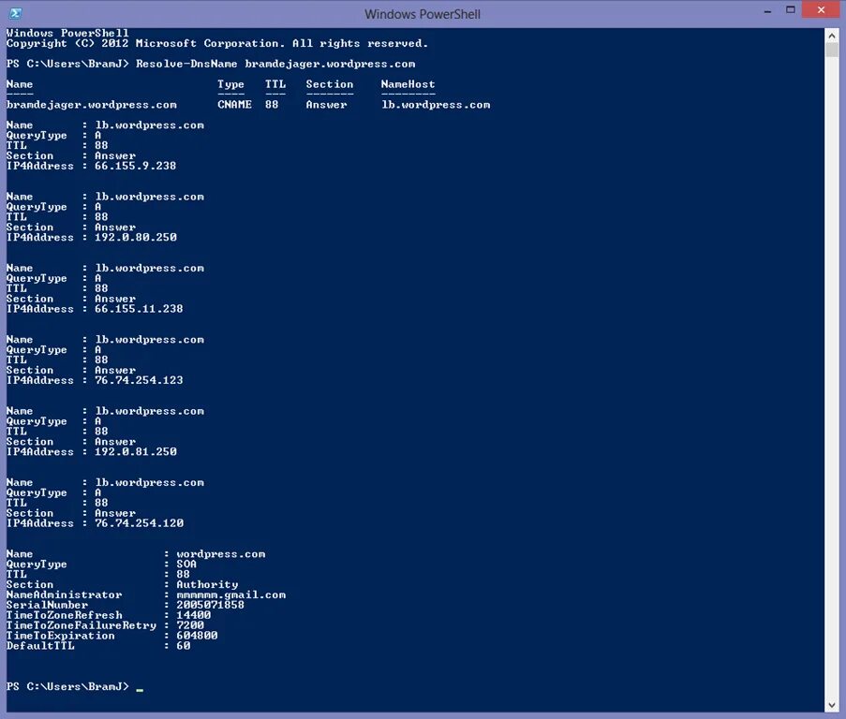Screen dimensions: 846x719
Task: Open the PowerShell system menu icon
Action: pos(16,13)
